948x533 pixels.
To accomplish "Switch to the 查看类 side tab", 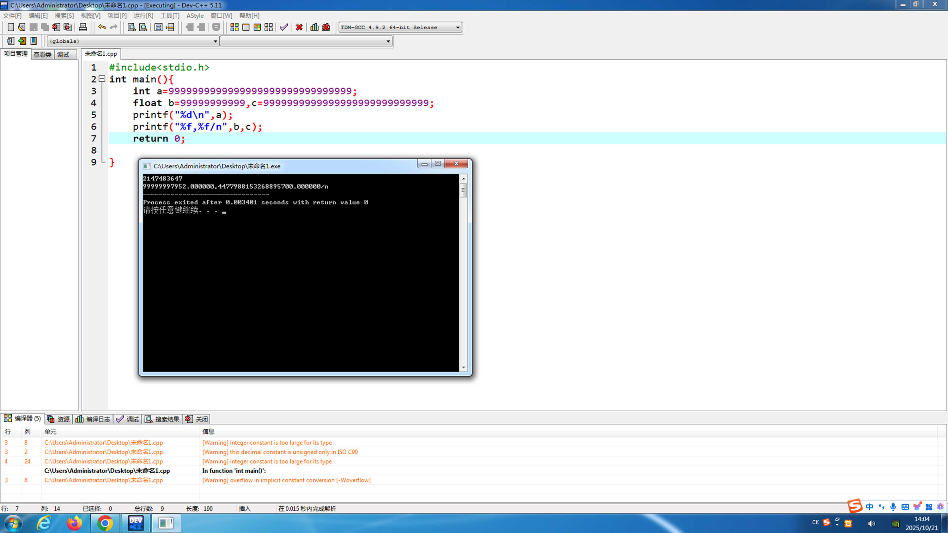I will coord(42,54).
